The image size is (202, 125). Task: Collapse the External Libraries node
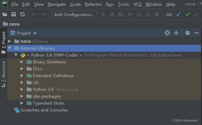[x=10, y=48]
